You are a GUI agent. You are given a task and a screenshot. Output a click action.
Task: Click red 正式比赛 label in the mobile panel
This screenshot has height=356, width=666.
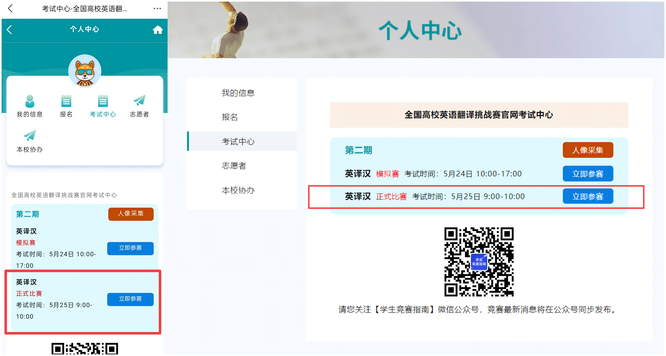(29, 293)
